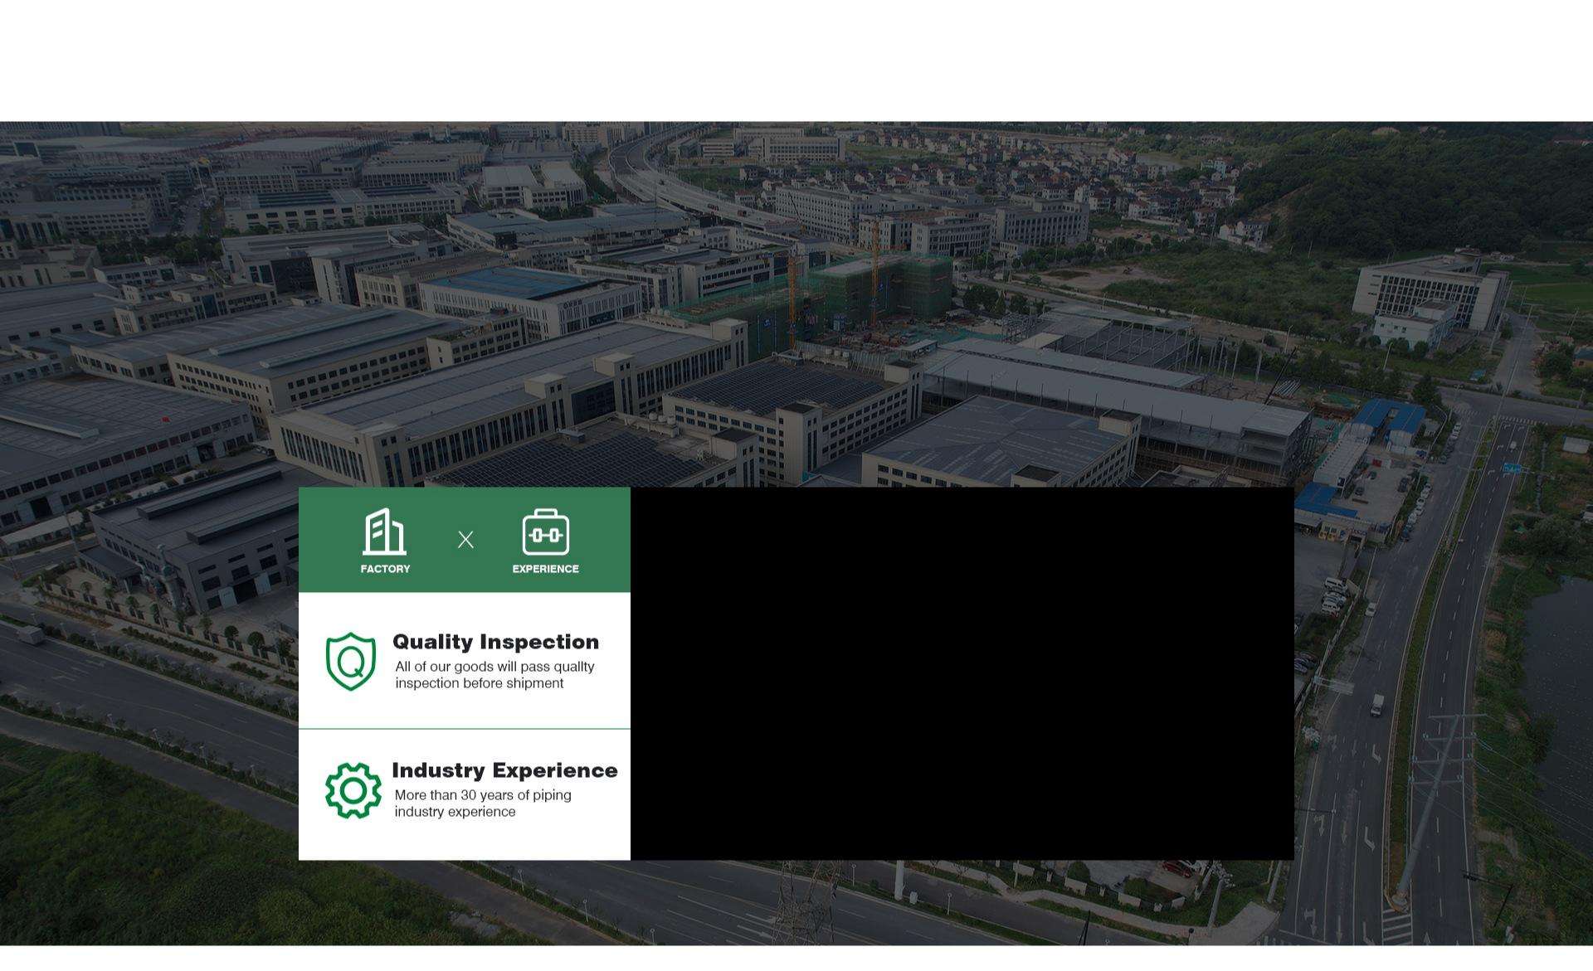Click 'industry experience' second text line
1593x971 pixels.
point(455,812)
